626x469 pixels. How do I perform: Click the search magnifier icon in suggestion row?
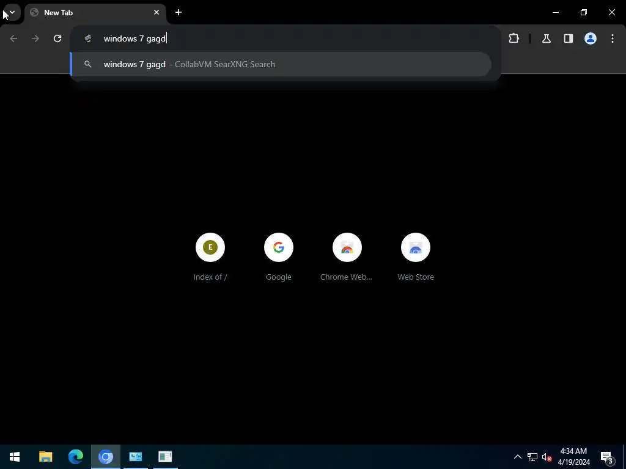click(88, 64)
